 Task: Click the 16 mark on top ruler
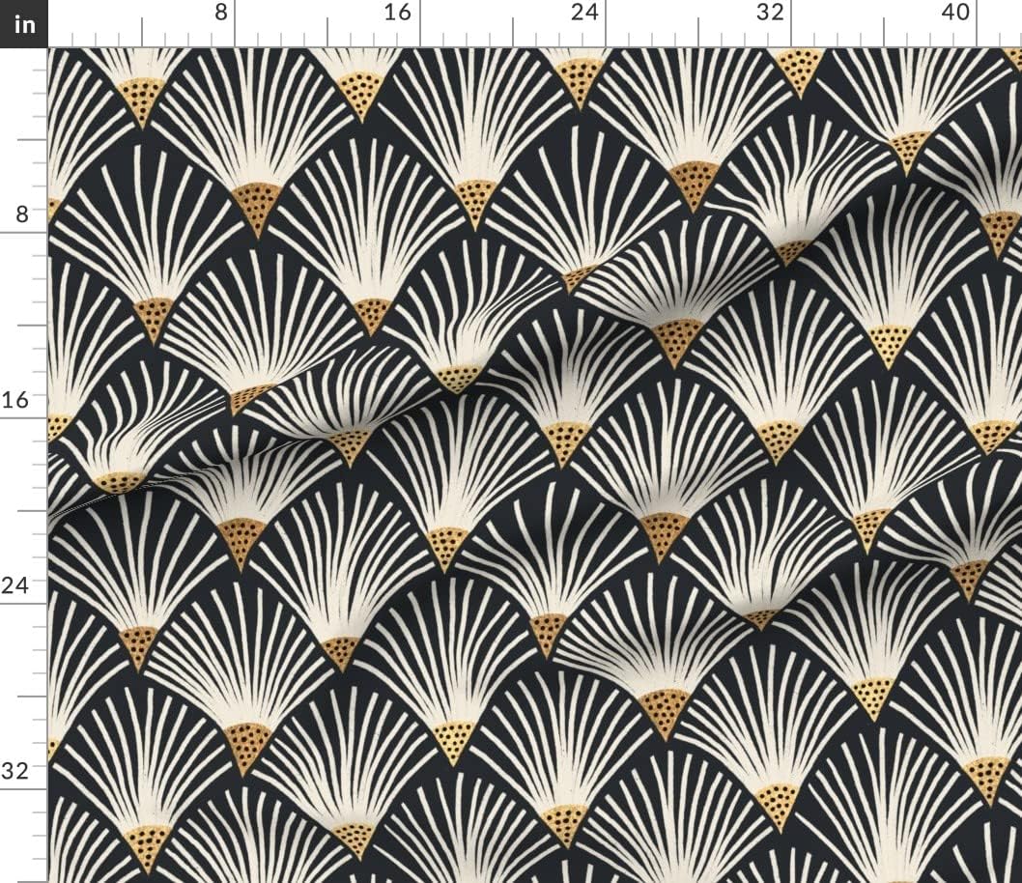398,12
